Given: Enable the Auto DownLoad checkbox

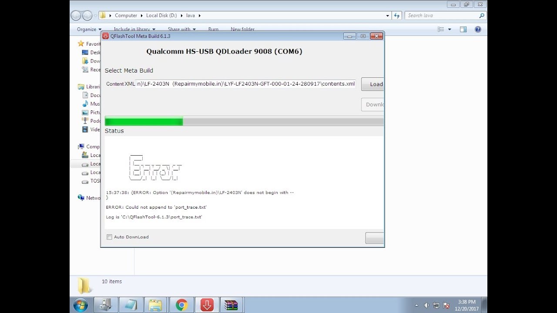Looking at the screenshot, I should point(109,237).
